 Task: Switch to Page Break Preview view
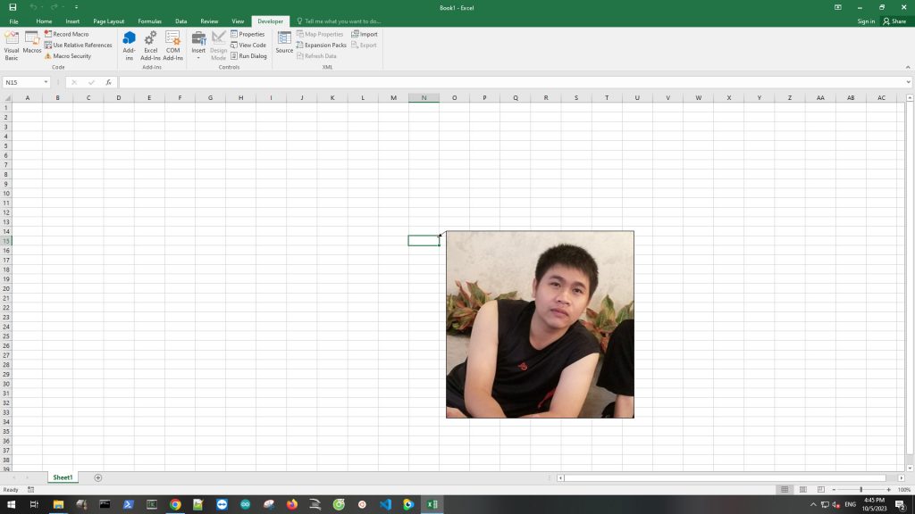coord(820,489)
